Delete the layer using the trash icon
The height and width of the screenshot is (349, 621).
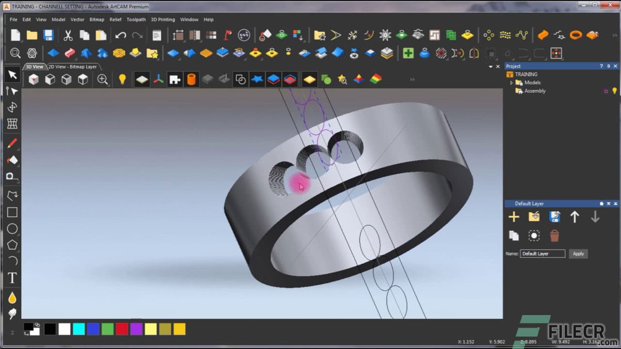click(555, 235)
